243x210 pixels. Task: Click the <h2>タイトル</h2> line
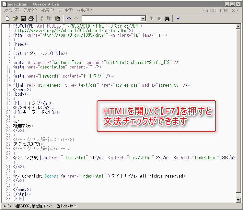tap(32, 108)
